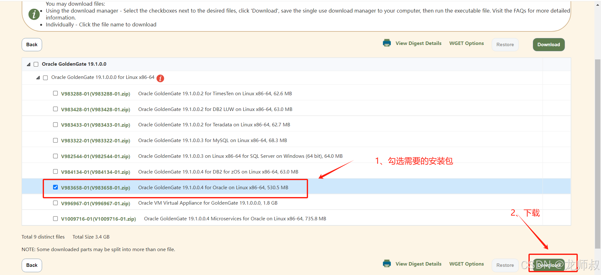601x275 pixels.
Task: Check the V983288-01 TimesTen checkbox
Action: tap(56, 93)
